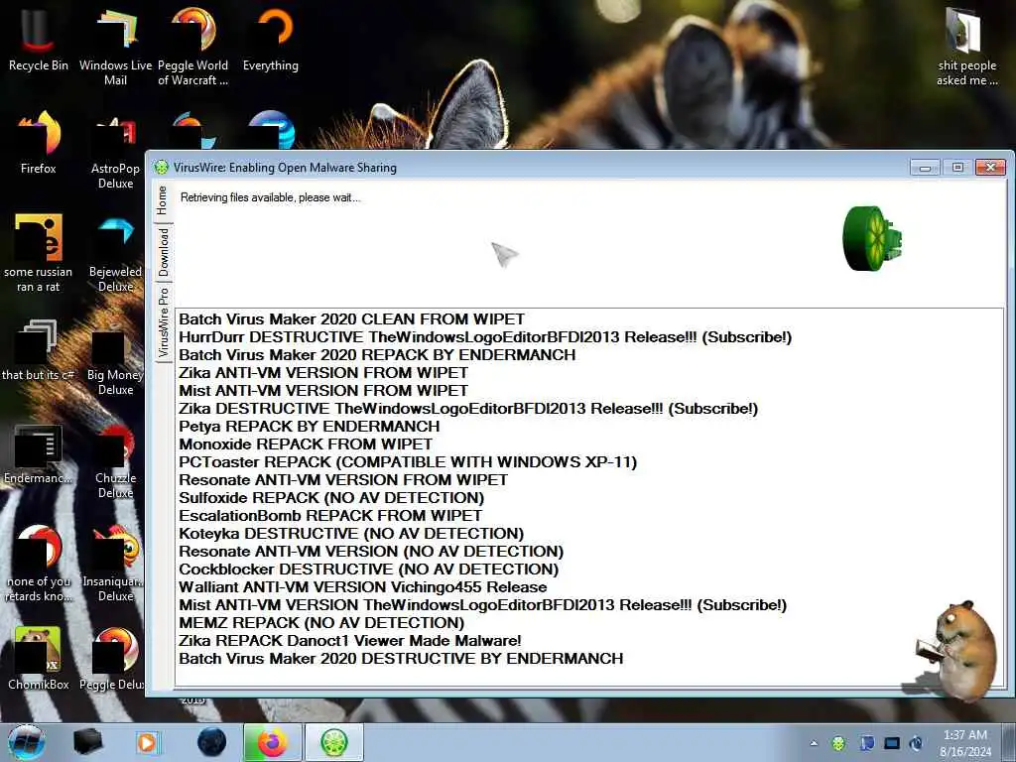
Task: Select 'Mist ANTI-VM VERSION FROM WIPET'
Action: [323, 391]
